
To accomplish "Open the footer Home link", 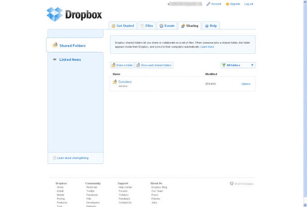I will 60,187.
